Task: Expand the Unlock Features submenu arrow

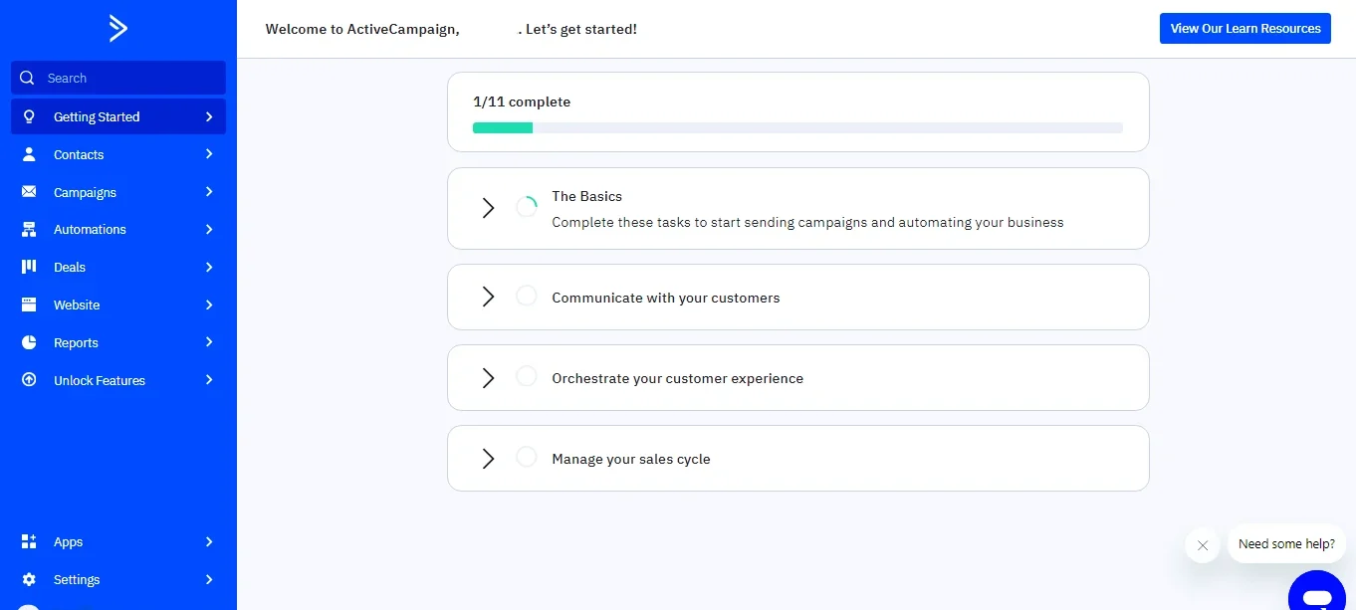Action: [209, 380]
